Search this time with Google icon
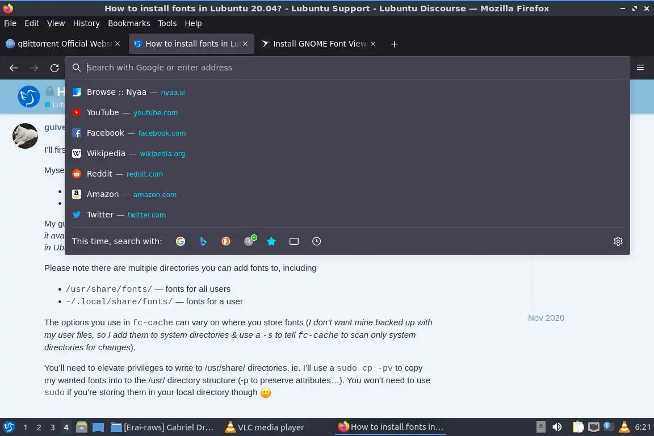The width and height of the screenshot is (654, 436). click(x=180, y=241)
